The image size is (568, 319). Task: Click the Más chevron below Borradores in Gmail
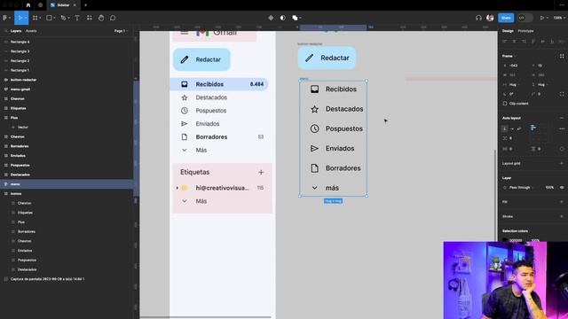(185, 150)
